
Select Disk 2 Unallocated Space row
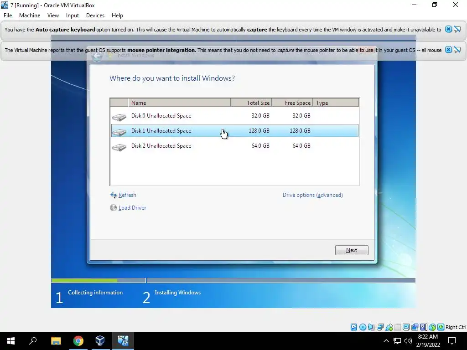tap(235, 146)
